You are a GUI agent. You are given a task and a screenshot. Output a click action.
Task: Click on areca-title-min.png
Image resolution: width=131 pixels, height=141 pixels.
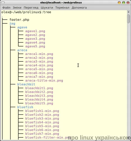click(x=44, y=81)
